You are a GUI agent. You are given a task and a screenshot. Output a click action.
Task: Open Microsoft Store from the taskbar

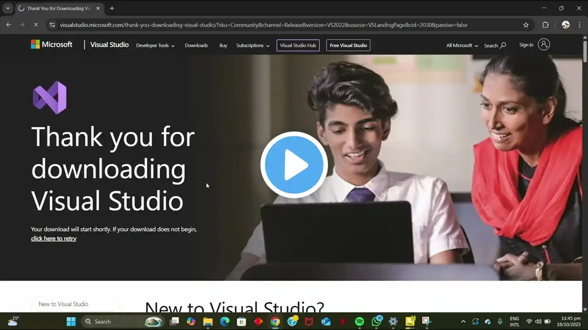241,321
